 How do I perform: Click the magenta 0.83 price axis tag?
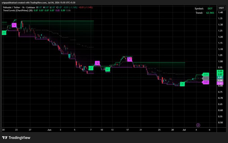(x=220, y=84)
